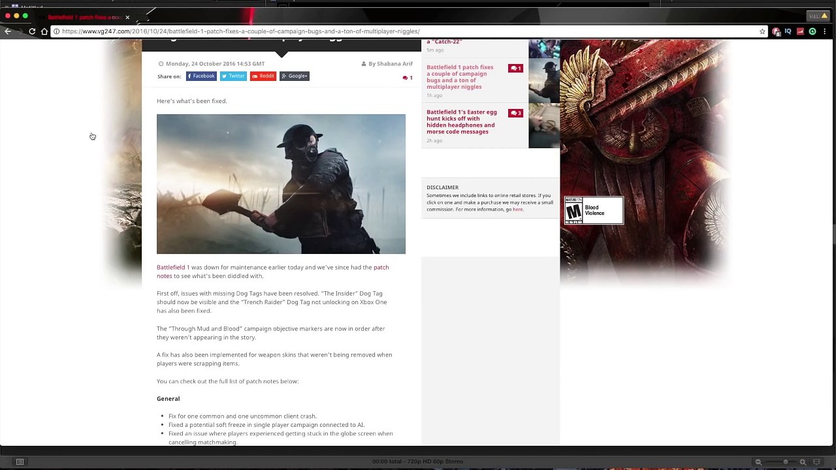
Task: Open the red chart extension icon
Action: pyautogui.click(x=800, y=31)
